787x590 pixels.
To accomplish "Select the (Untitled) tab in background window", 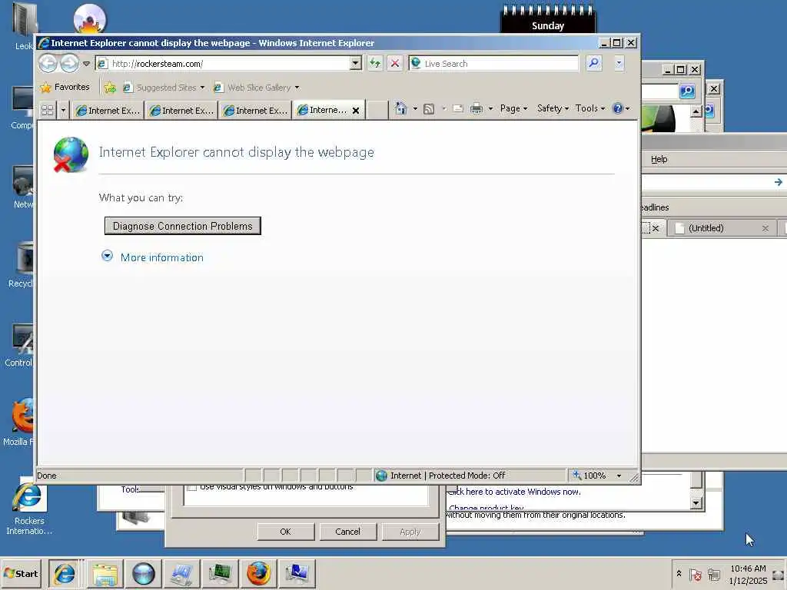I will [x=723, y=228].
